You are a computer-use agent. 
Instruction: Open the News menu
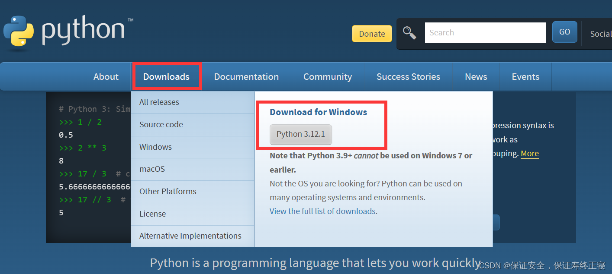point(476,77)
